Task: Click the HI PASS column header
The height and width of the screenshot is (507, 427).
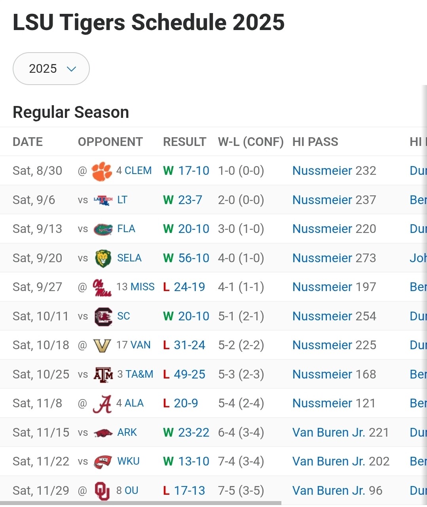Action: (x=315, y=142)
